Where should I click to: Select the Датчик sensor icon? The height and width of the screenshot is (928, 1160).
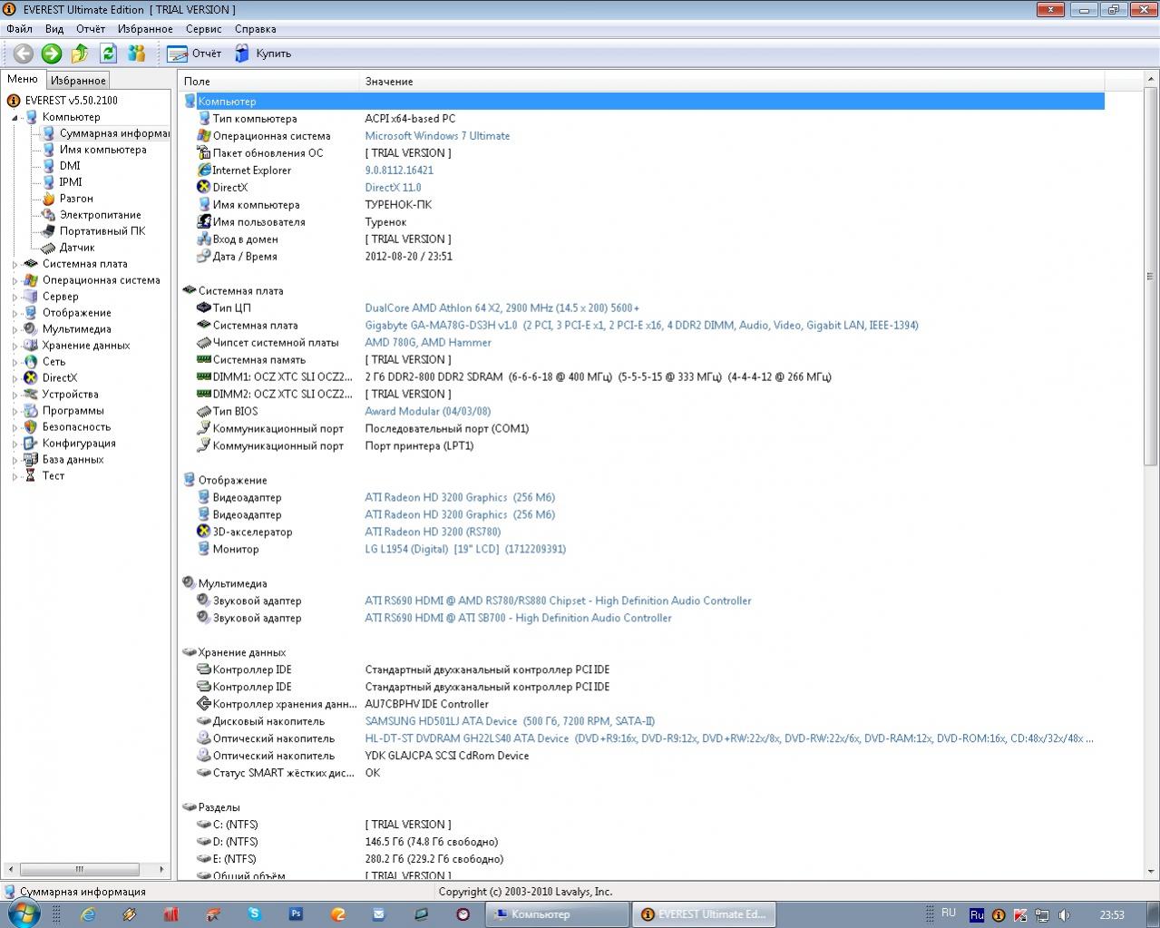[48, 248]
